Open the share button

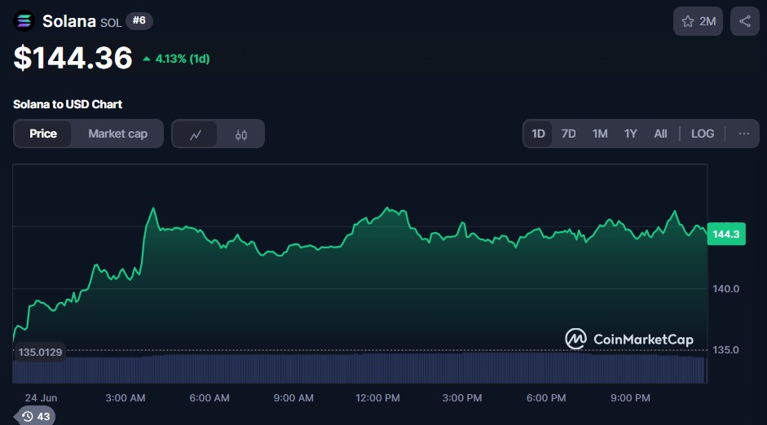[744, 21]
